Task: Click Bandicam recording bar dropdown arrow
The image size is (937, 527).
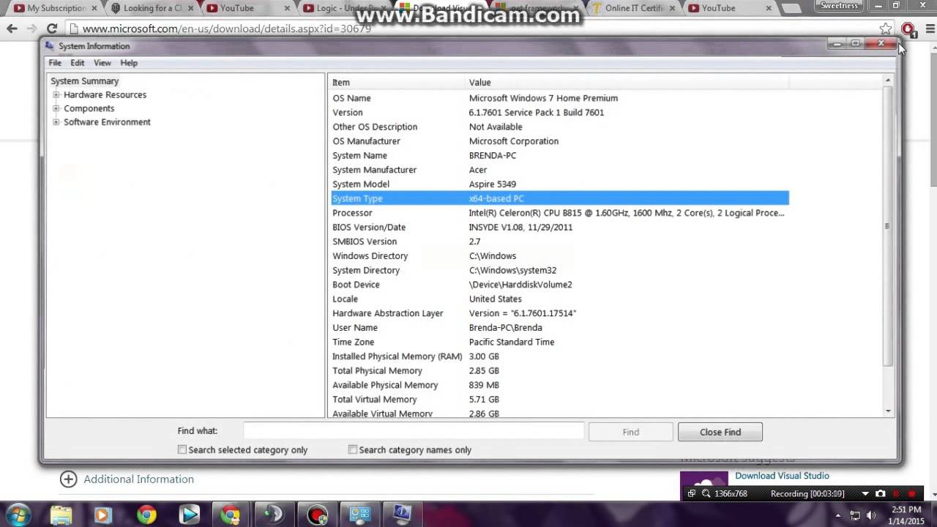Action: [x=865, y=493]
